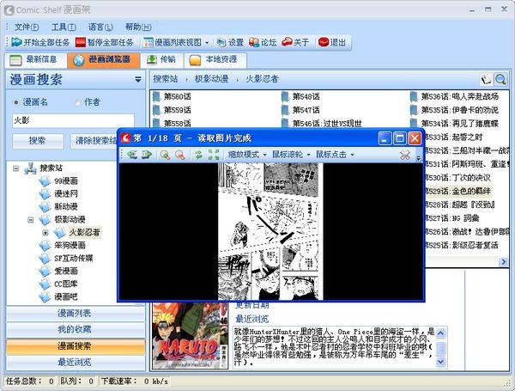Switch to the 传输 tab
515x391 pixels.
pos(161,60)
